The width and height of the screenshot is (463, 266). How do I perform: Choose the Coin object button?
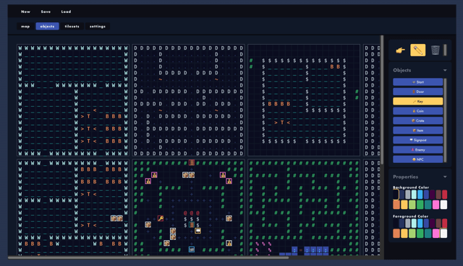point(418,111)
